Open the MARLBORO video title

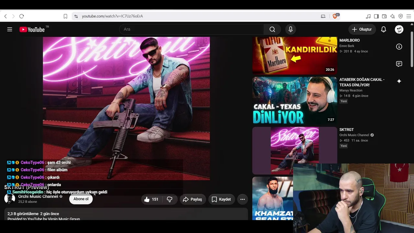(x=349, y=40)
